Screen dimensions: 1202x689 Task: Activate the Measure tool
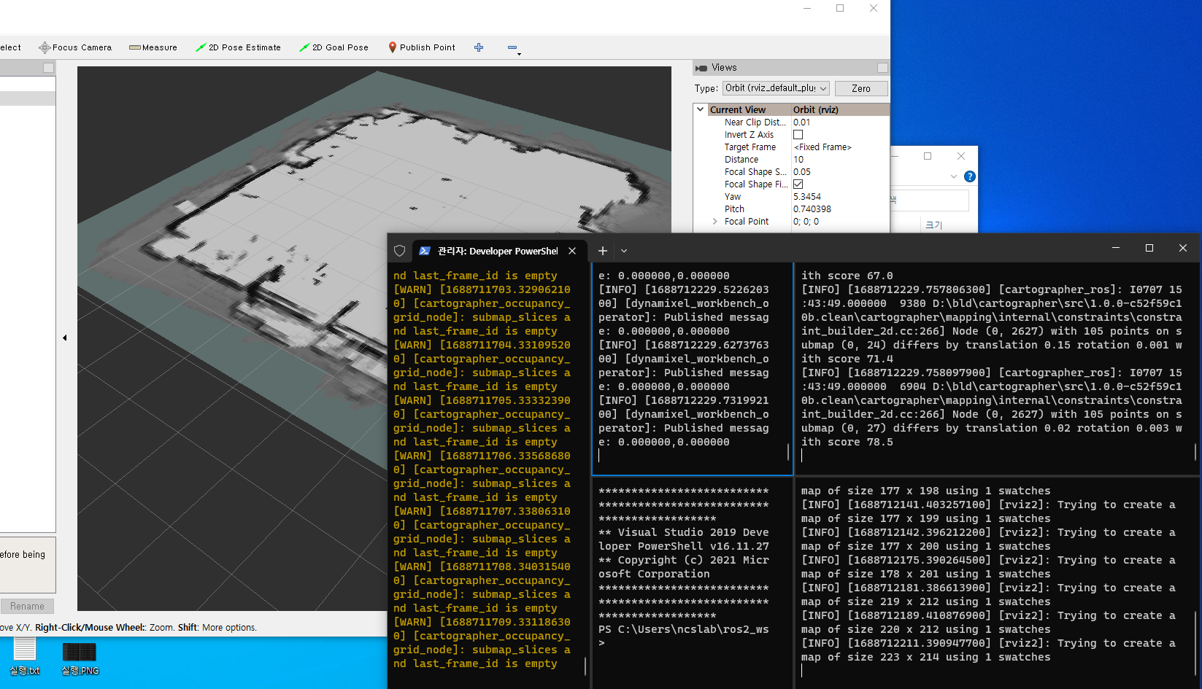[153, 47]
